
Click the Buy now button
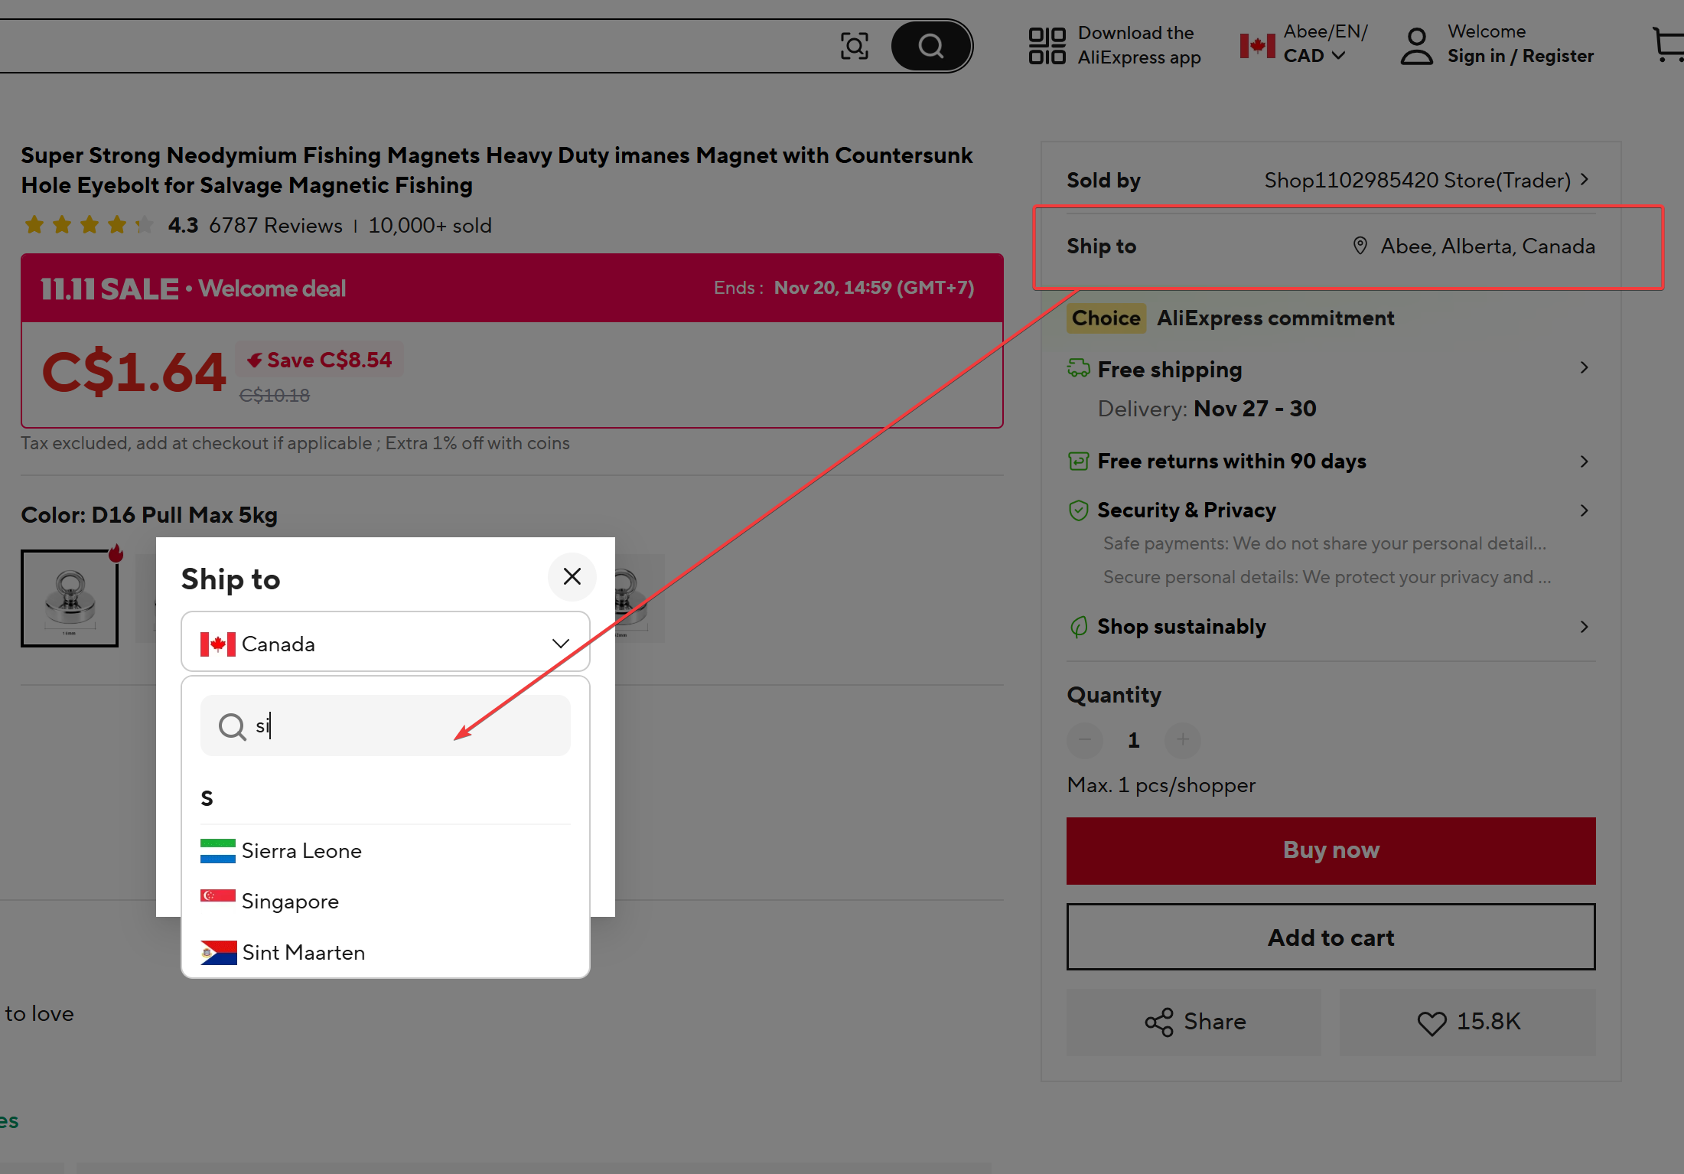click(x=1331, y=850)
